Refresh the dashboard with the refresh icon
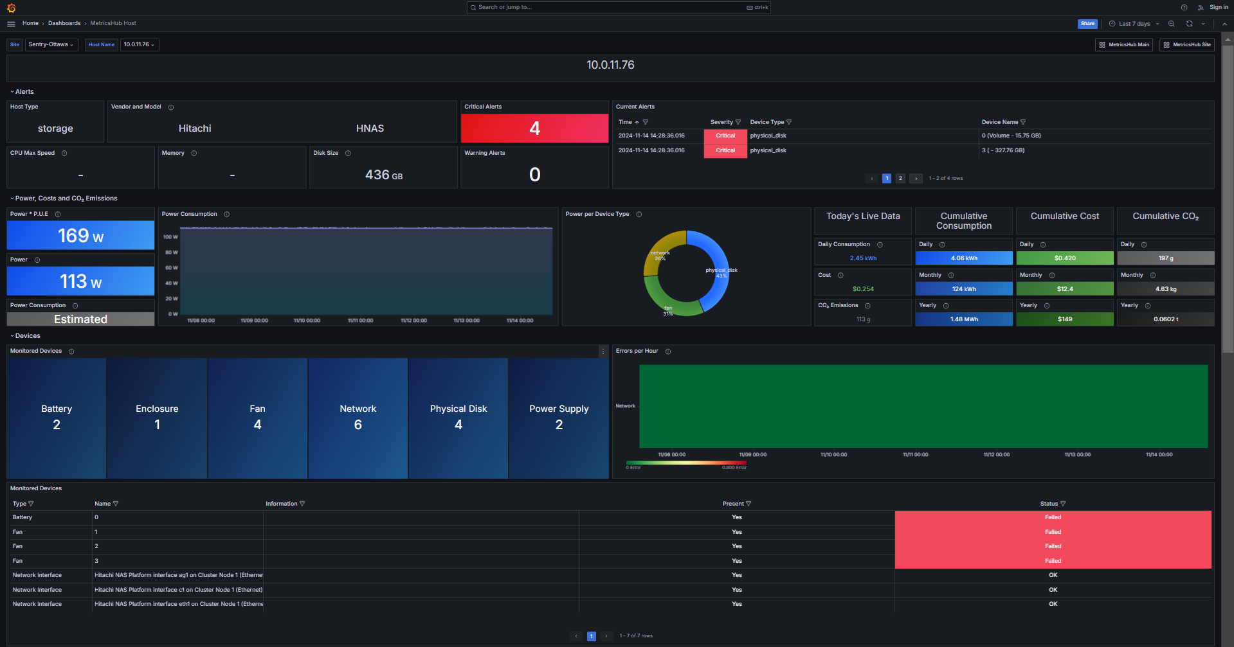 tap(1189, 24)
